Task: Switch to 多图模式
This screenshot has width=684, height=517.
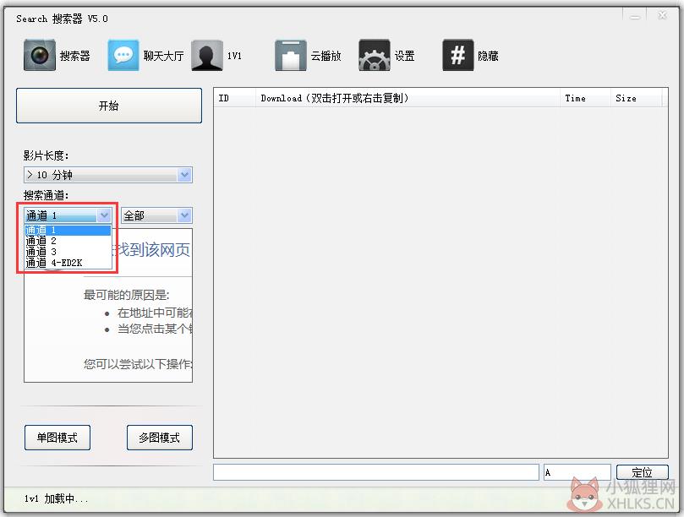Action: (x=160, y=438)
